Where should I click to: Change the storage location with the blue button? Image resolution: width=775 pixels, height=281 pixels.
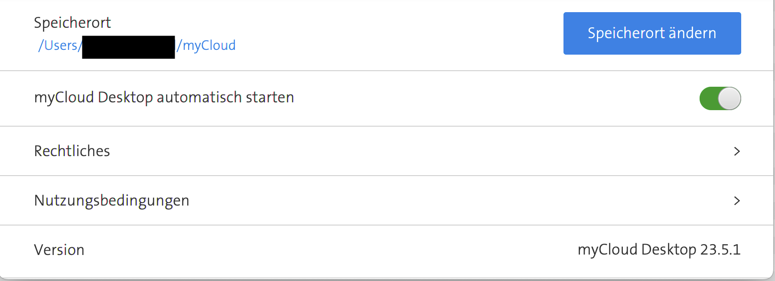[x=651, y=33]
